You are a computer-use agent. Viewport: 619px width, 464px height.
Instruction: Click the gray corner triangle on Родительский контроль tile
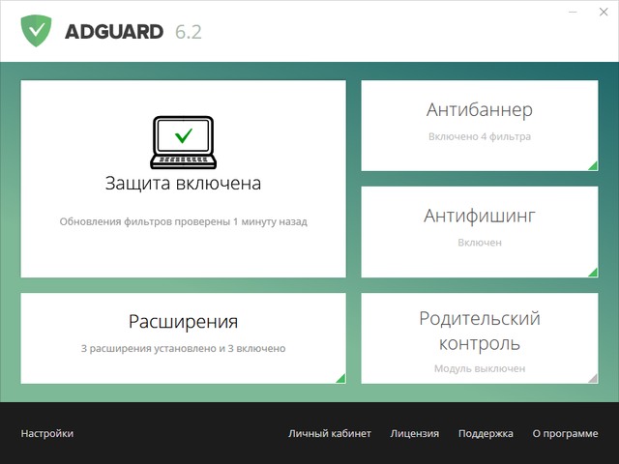[x=592, y=378]
